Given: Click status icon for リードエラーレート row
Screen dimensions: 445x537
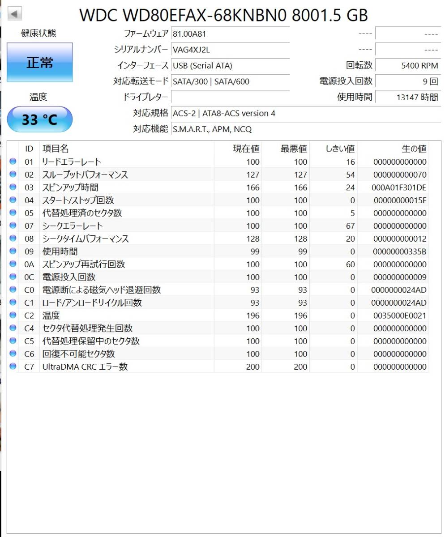Looking at the screenshot, I should (x=13, y=162).
